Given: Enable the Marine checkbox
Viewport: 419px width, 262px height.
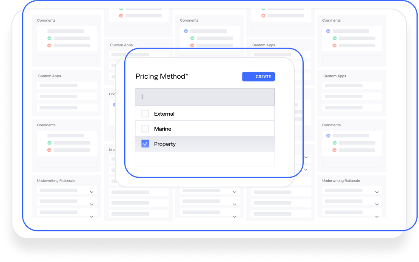Looking at the screenshot, I should 145,128.
